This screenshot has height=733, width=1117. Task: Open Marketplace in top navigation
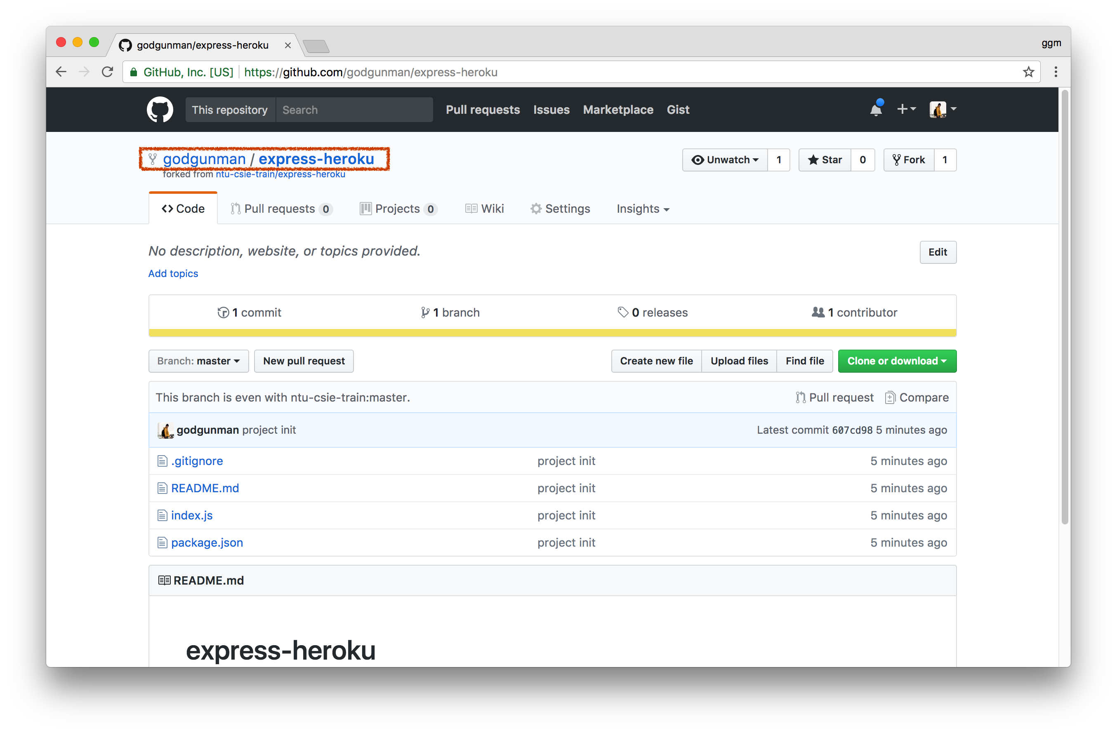[617, 109]
